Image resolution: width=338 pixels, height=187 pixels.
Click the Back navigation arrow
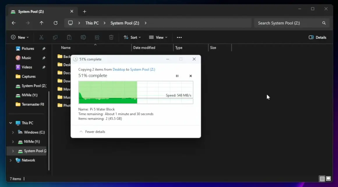[14, 23]
